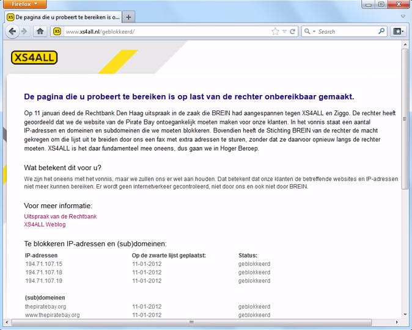Click the XS4ALL logo
This screenshot has height=330, width=412.
coord(34,58)
